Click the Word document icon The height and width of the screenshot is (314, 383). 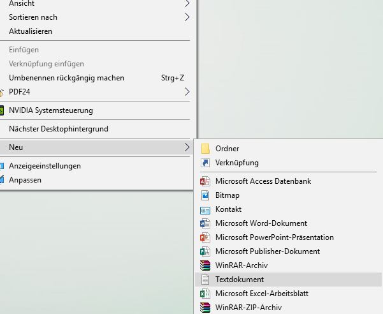pos(205,223)
